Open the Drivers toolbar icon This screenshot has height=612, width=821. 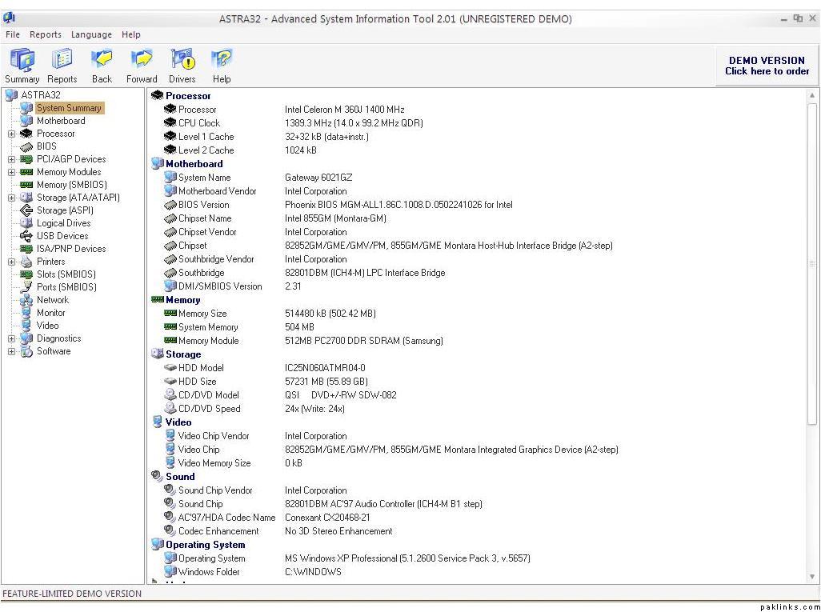[182, 60]
